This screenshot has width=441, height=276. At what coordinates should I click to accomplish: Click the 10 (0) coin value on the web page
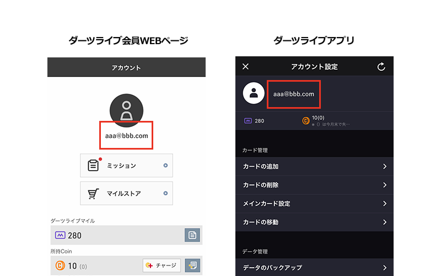[x=77, y=266]
